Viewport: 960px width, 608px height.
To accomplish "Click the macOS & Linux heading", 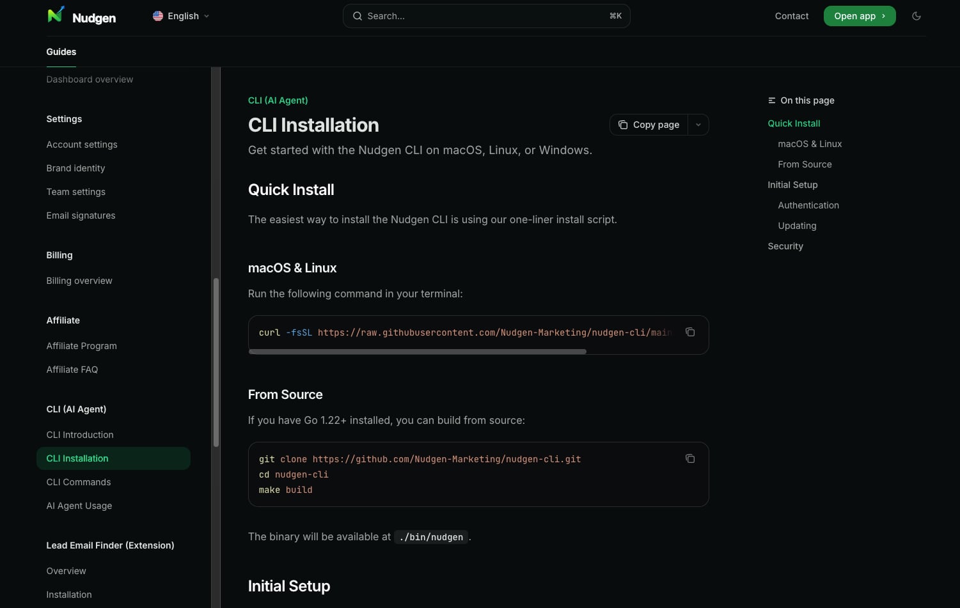I will pos(292,268).
